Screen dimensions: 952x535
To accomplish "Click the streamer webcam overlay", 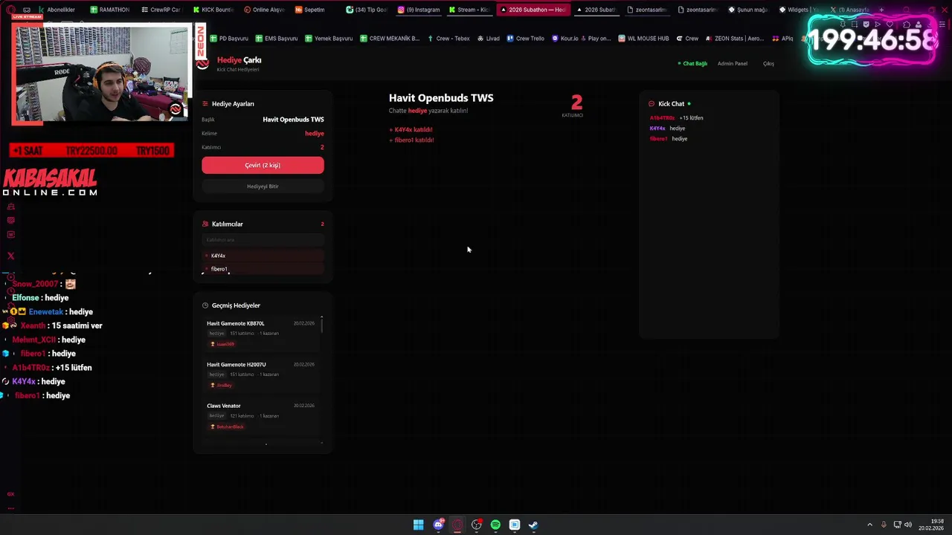I will [x=102, y=73].
